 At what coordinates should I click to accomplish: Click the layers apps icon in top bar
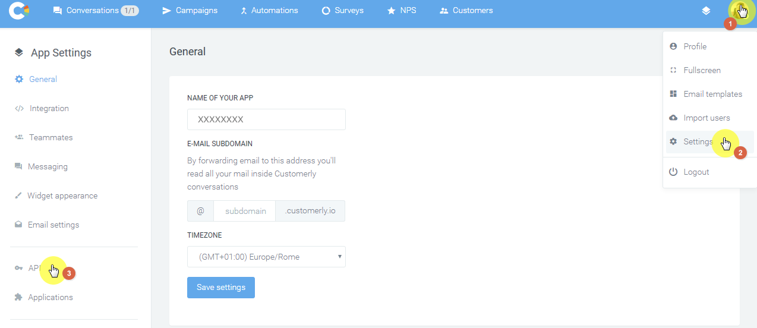[x=706, y=11]
